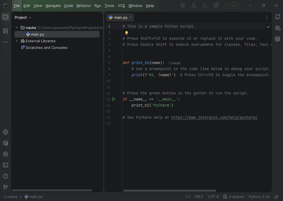Open the Navigate menu
Image resolution: width=283 pixels, height=201 pixels.
click(53, 6)
